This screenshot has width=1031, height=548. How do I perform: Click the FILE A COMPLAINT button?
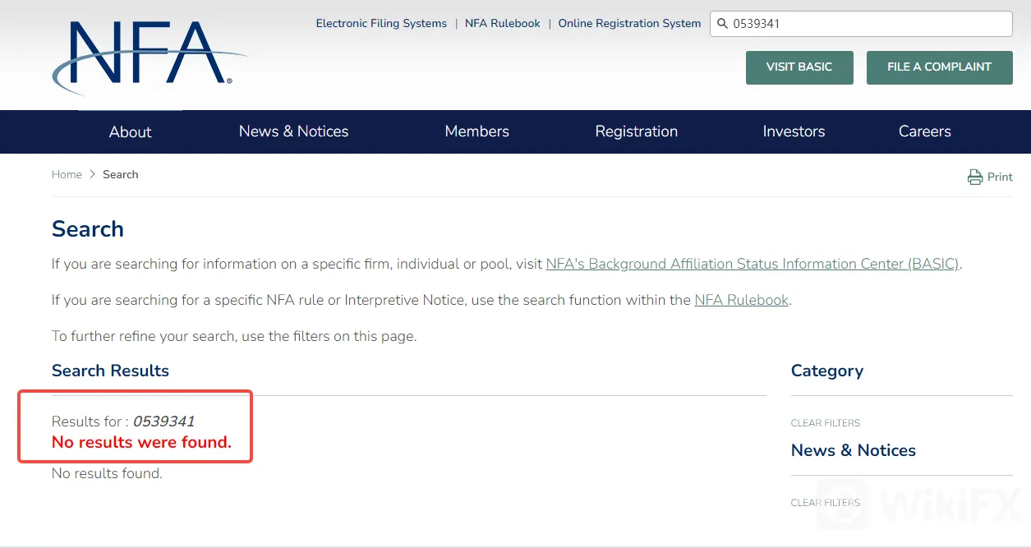tap(939, 67)
